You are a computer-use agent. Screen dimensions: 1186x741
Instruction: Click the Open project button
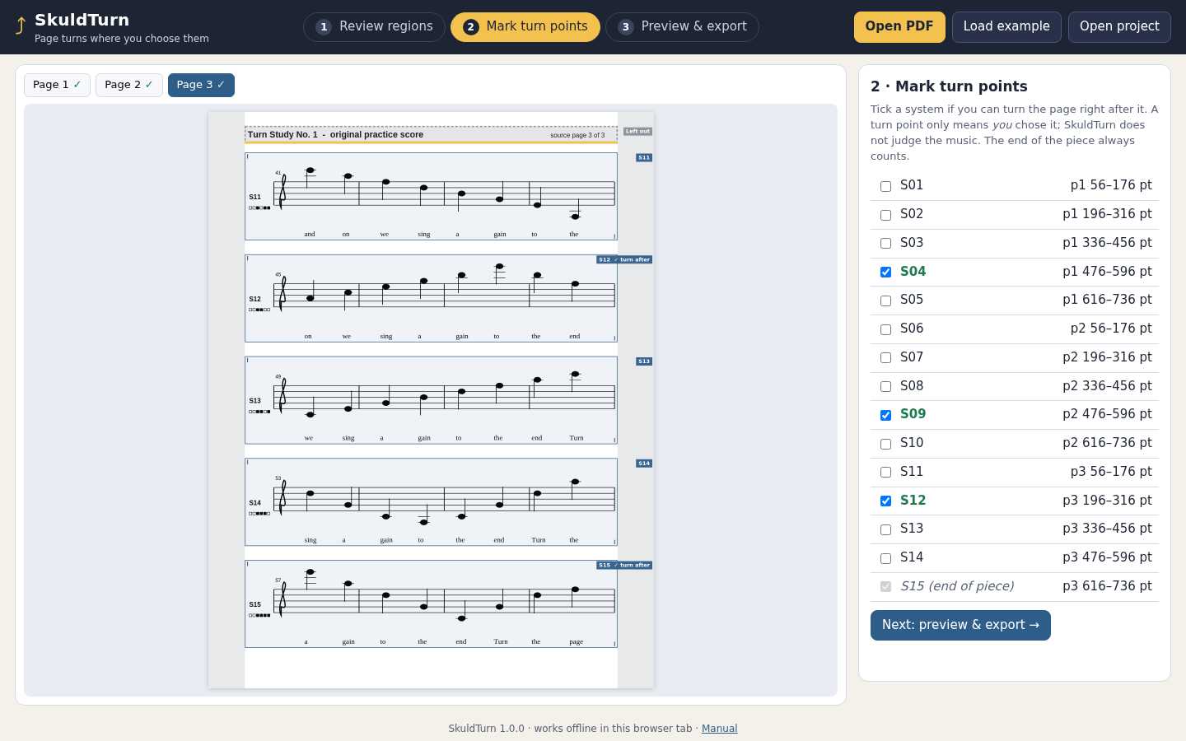(1119, 26)
